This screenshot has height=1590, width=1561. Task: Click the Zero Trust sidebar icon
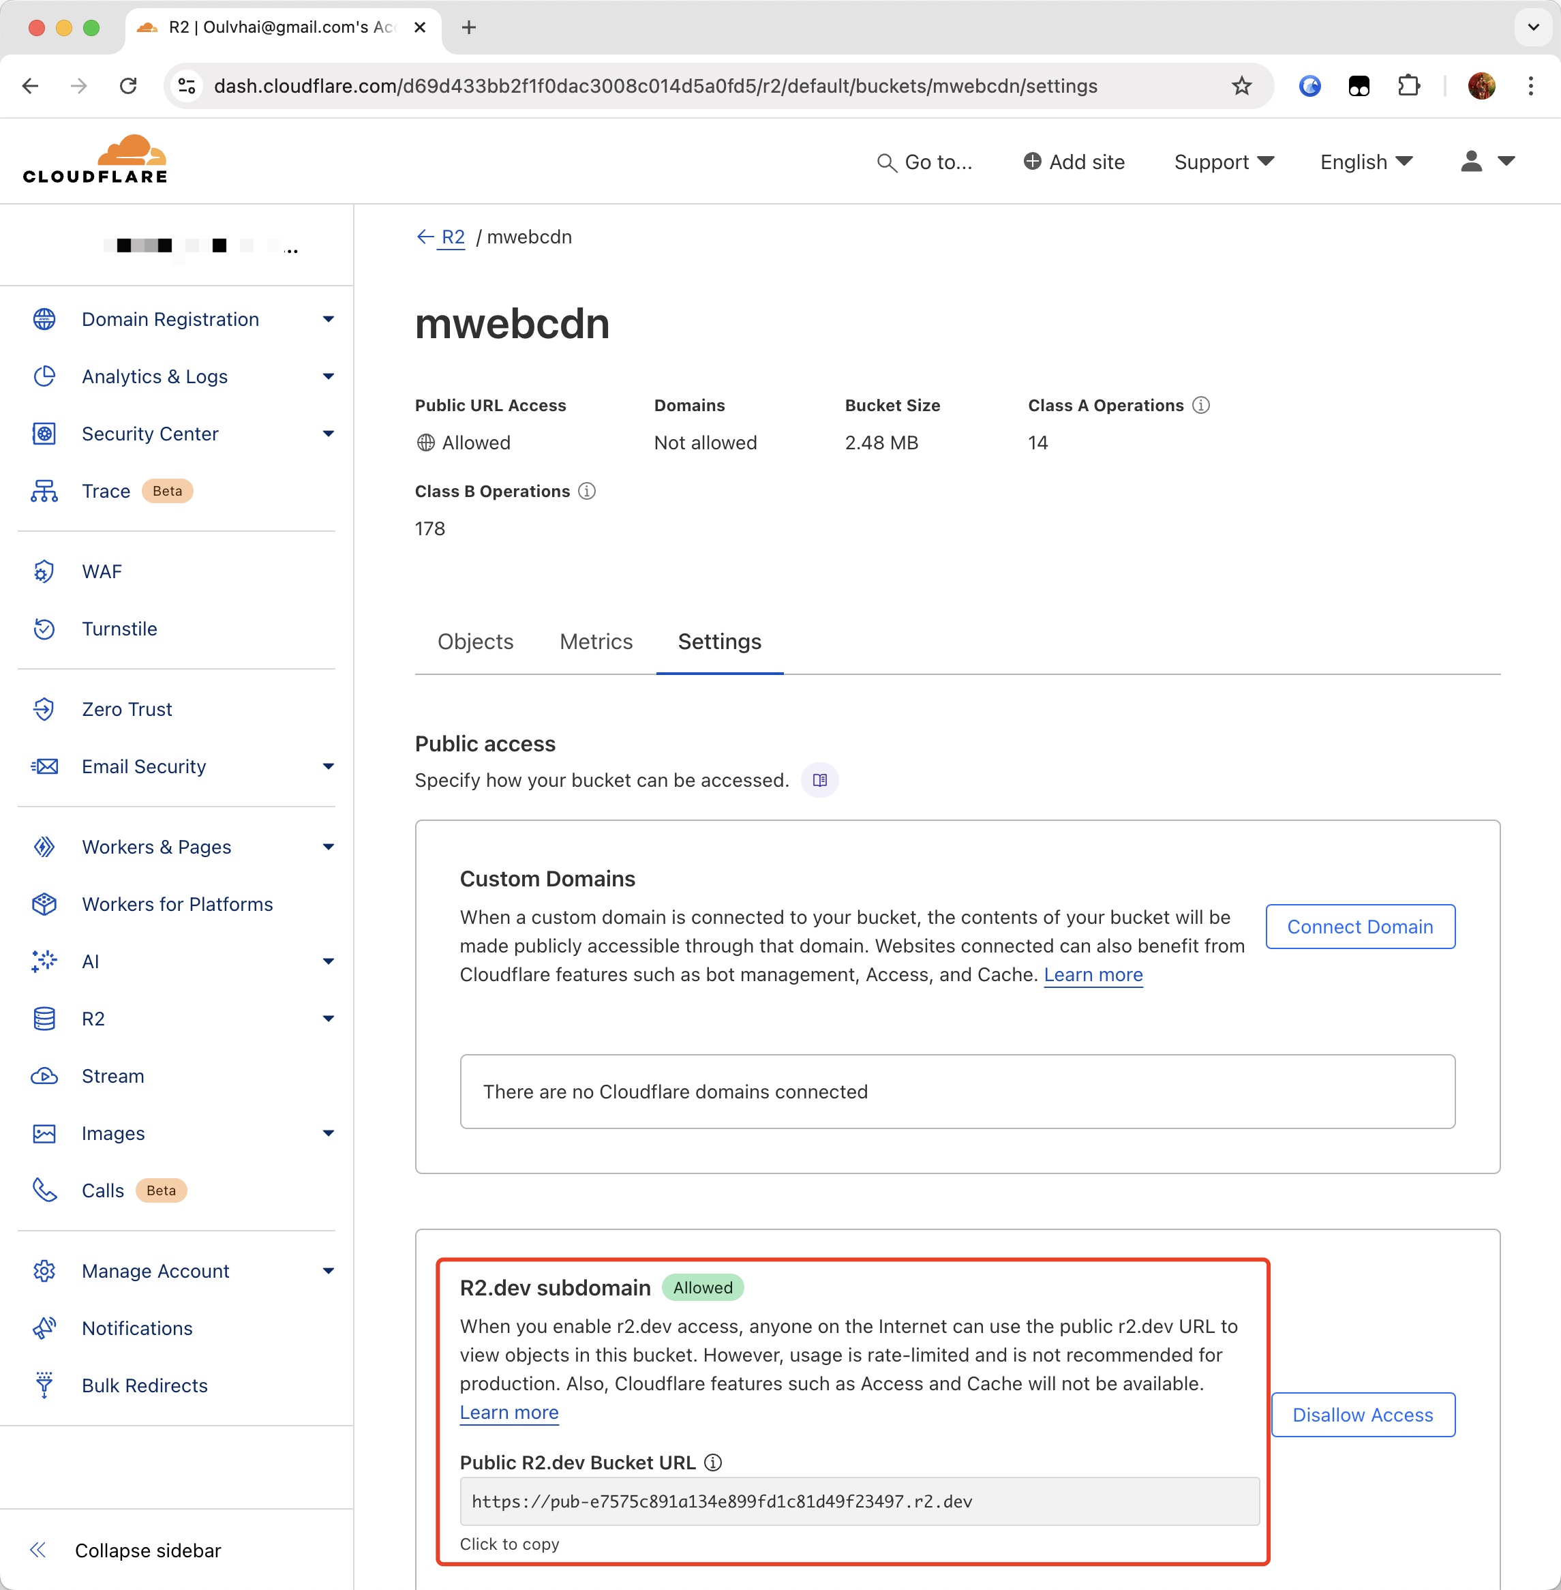coord(44,709)
